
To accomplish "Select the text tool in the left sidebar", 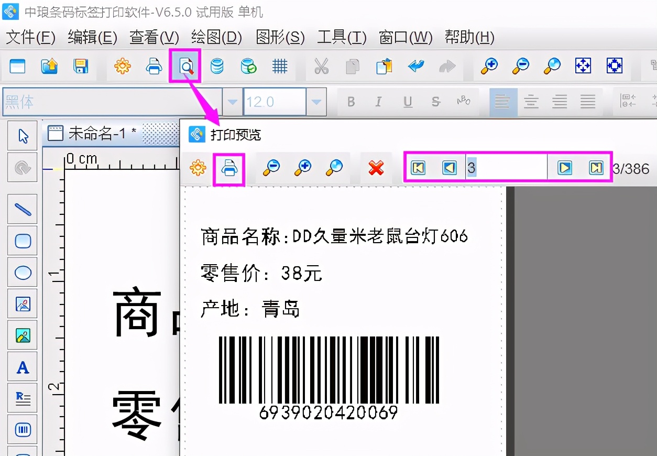I will 22,366.
